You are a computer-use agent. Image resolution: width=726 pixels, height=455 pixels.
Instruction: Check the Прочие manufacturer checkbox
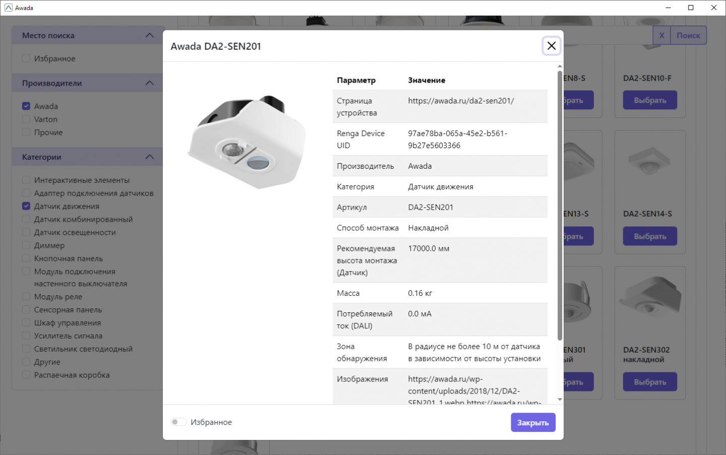click(26, 132)
